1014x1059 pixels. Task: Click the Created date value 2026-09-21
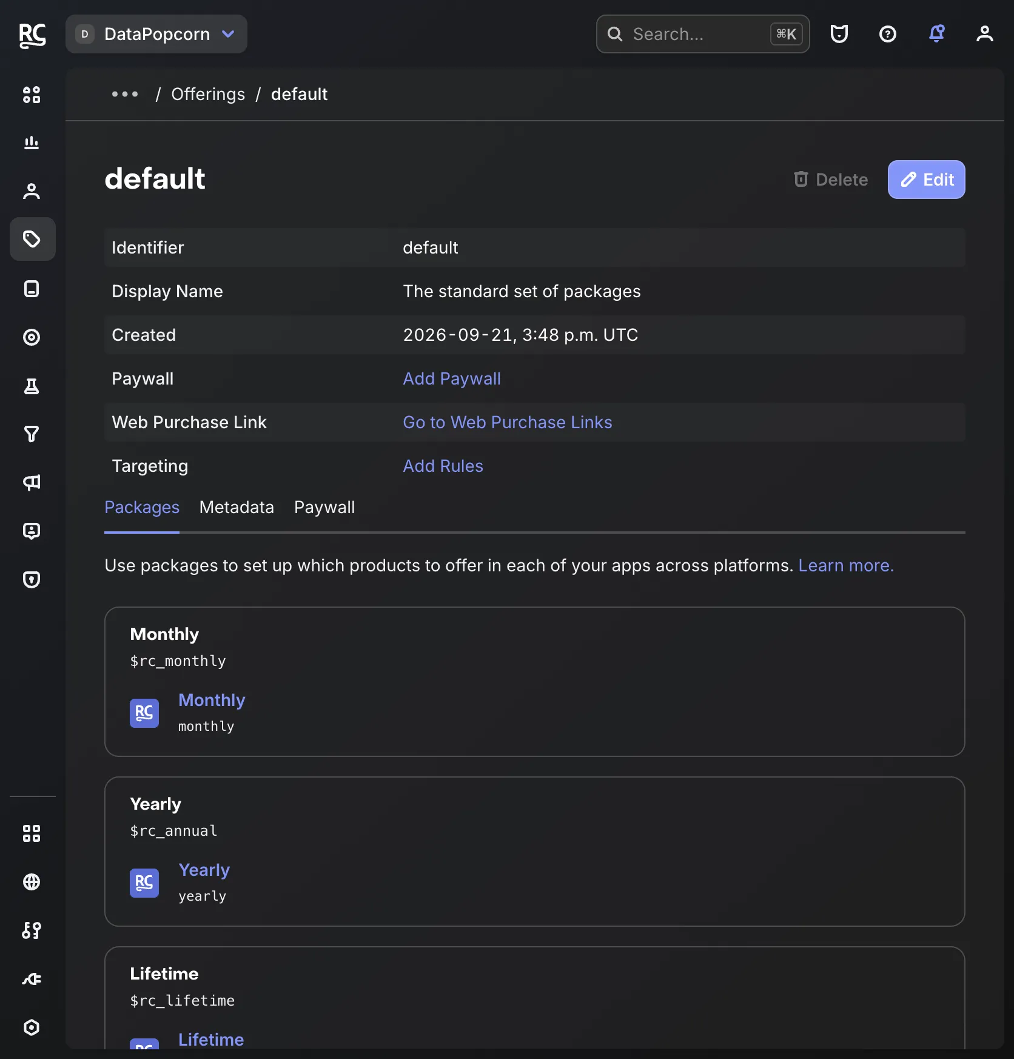coord(520,335)
